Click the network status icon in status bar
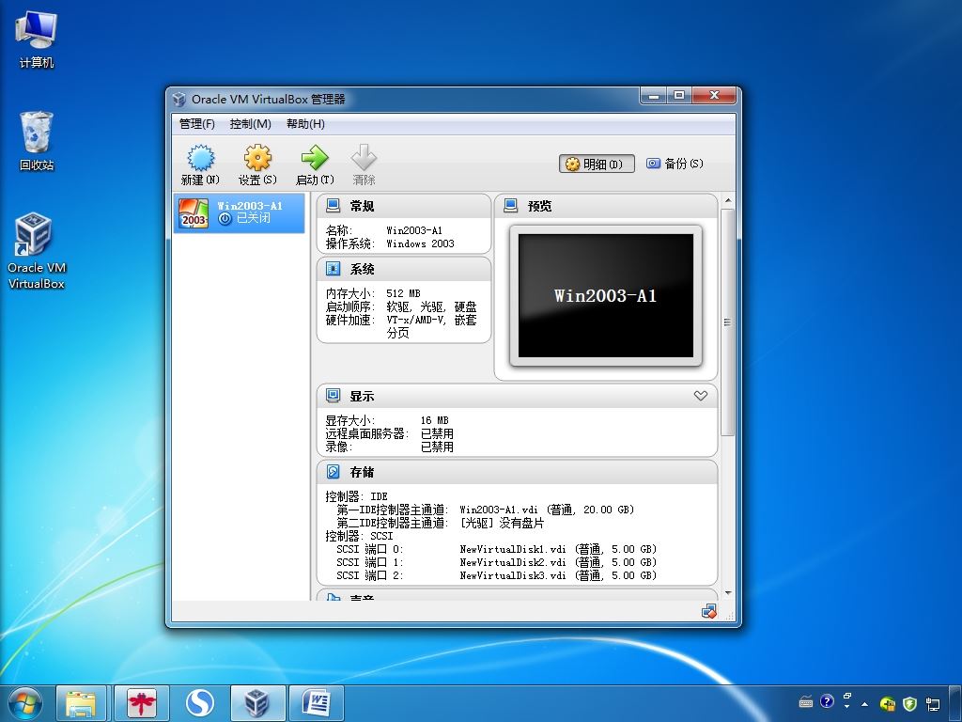The image size is (962, 722). [708, 611]
